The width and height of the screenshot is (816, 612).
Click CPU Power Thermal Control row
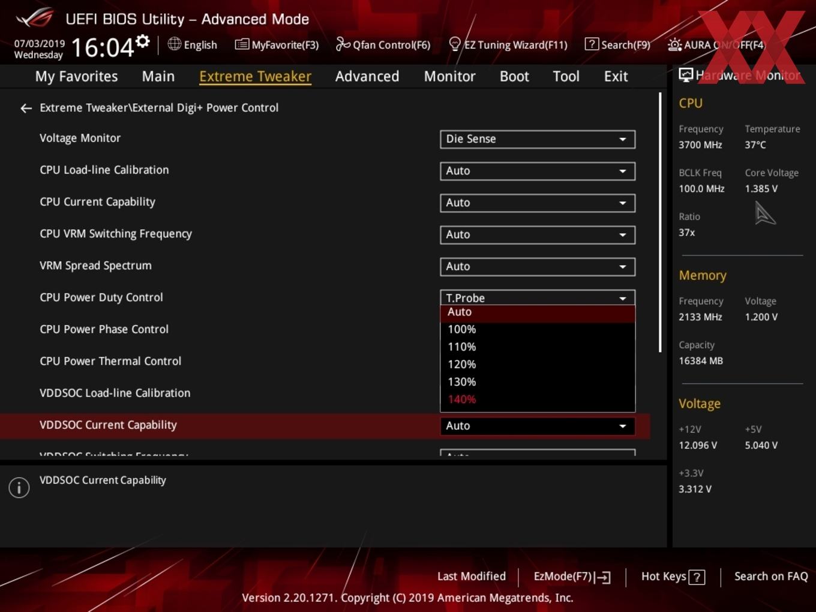pos(110,361)
